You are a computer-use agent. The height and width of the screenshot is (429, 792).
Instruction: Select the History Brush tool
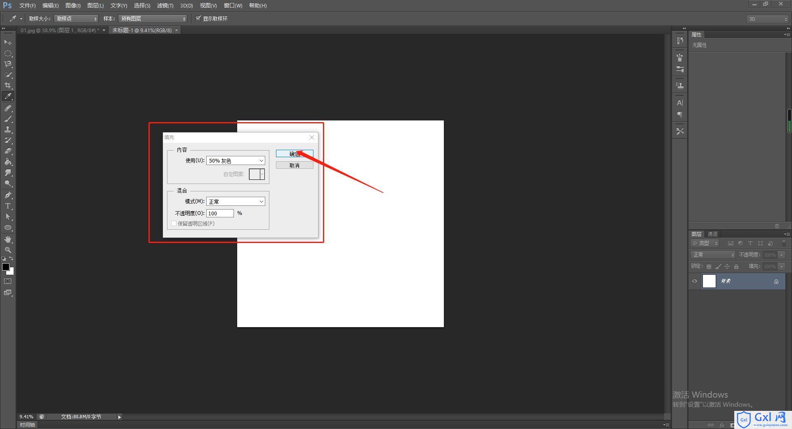[x=8, y=140]
